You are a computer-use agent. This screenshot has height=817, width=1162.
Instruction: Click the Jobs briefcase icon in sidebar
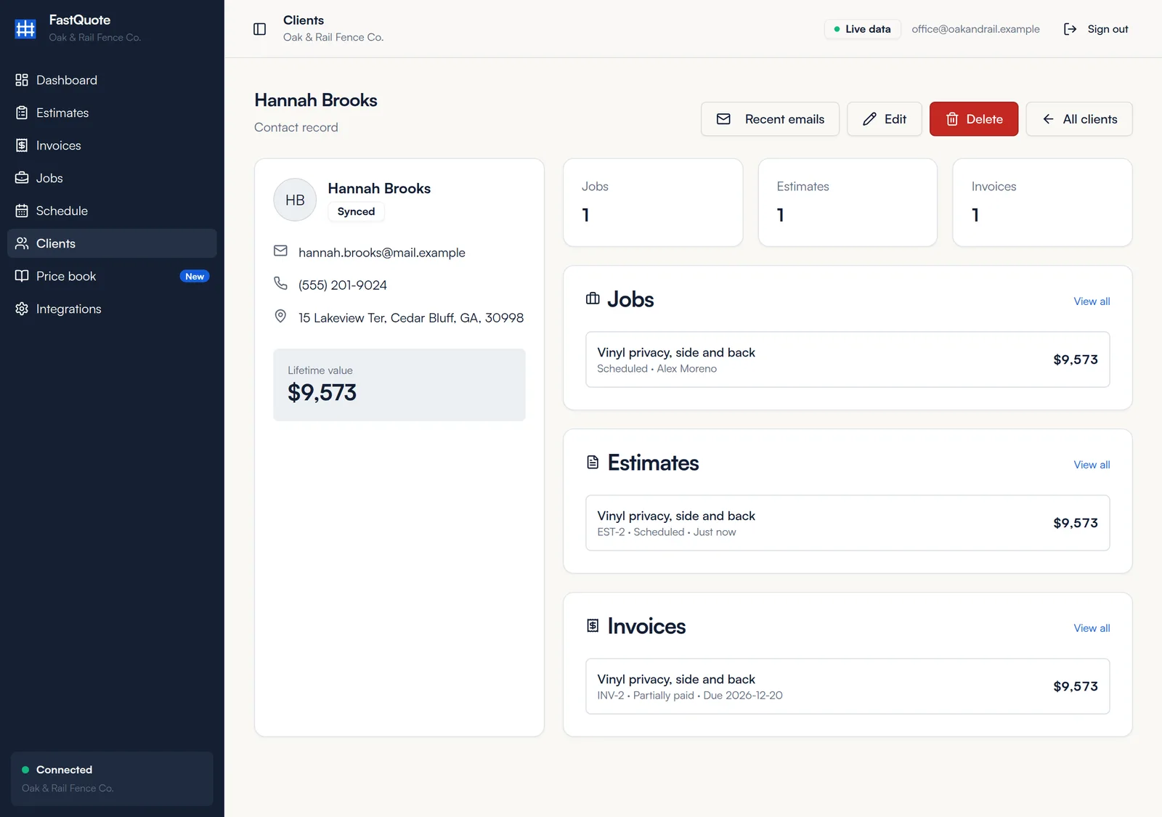point(22,178)
